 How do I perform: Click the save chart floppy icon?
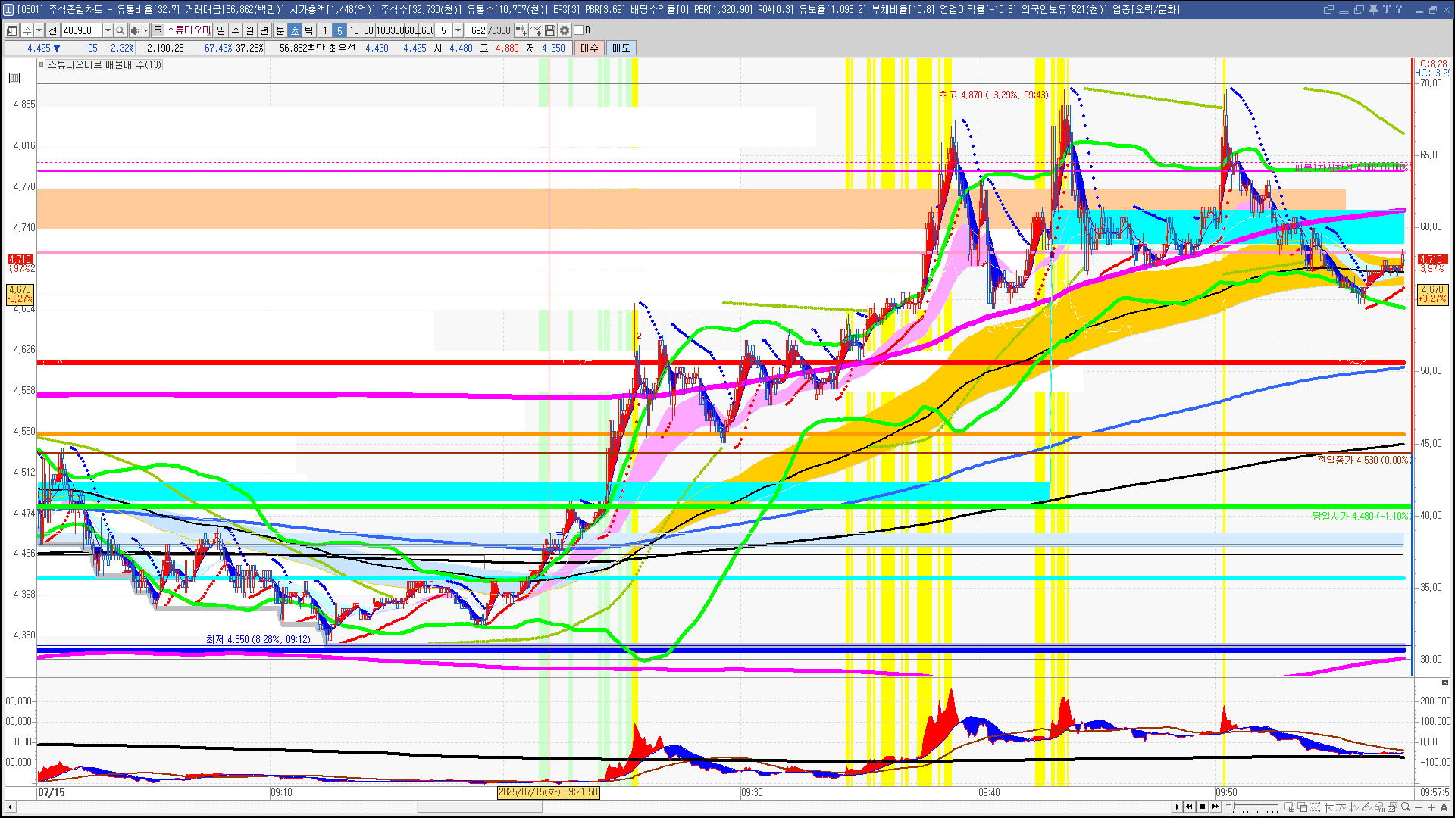[551, 30]
